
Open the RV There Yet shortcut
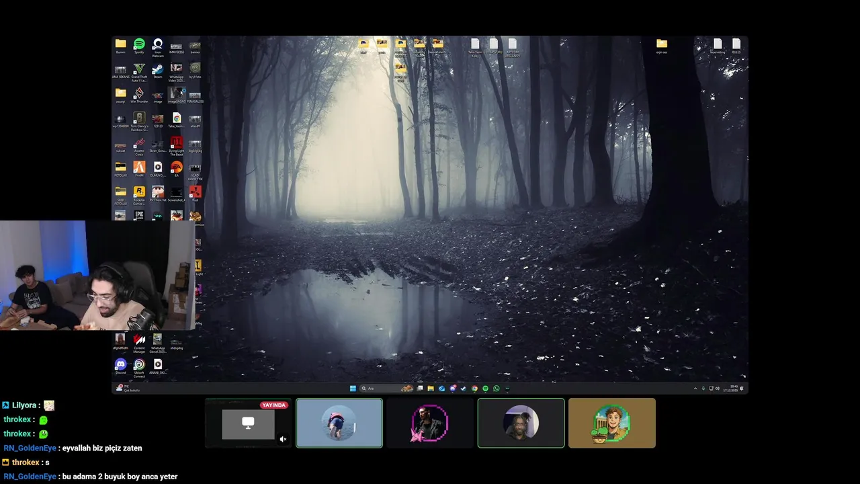tap(158, 194)
